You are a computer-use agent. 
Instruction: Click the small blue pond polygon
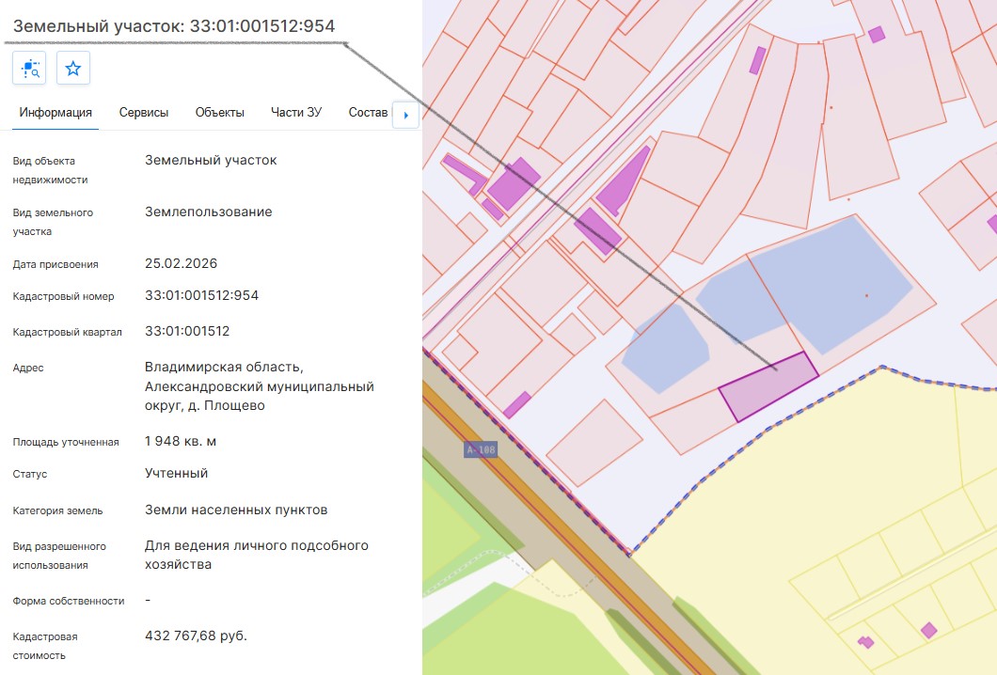point(665,348)
